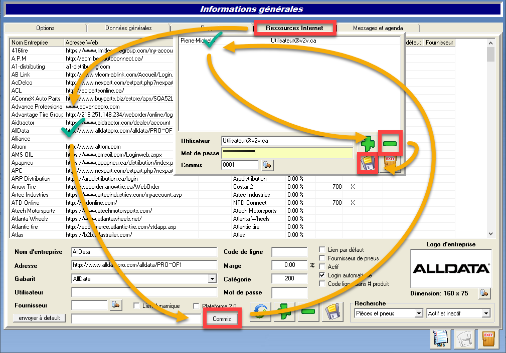Click the Code de ligne input field
This screenshot has height=353, width=506.
(x=289, y=252)
